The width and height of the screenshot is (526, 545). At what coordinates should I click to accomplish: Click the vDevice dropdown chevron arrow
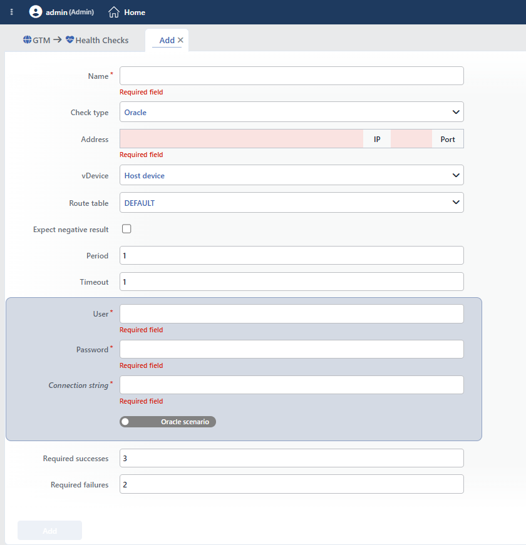pyautogui.click(x=456, y=175)
